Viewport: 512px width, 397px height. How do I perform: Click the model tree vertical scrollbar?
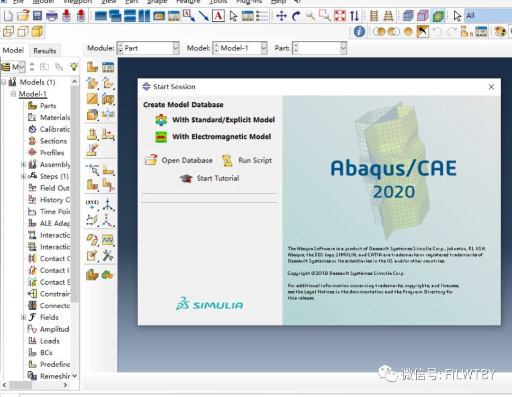(75, 193)
